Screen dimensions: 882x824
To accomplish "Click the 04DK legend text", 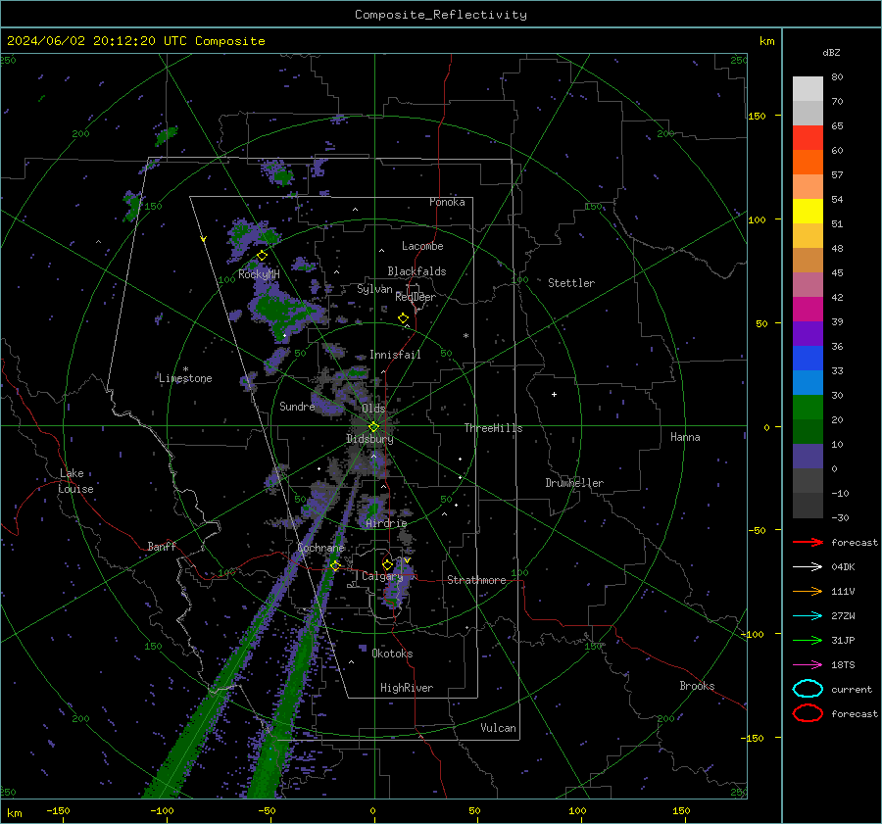I will [x=843, y=567].
